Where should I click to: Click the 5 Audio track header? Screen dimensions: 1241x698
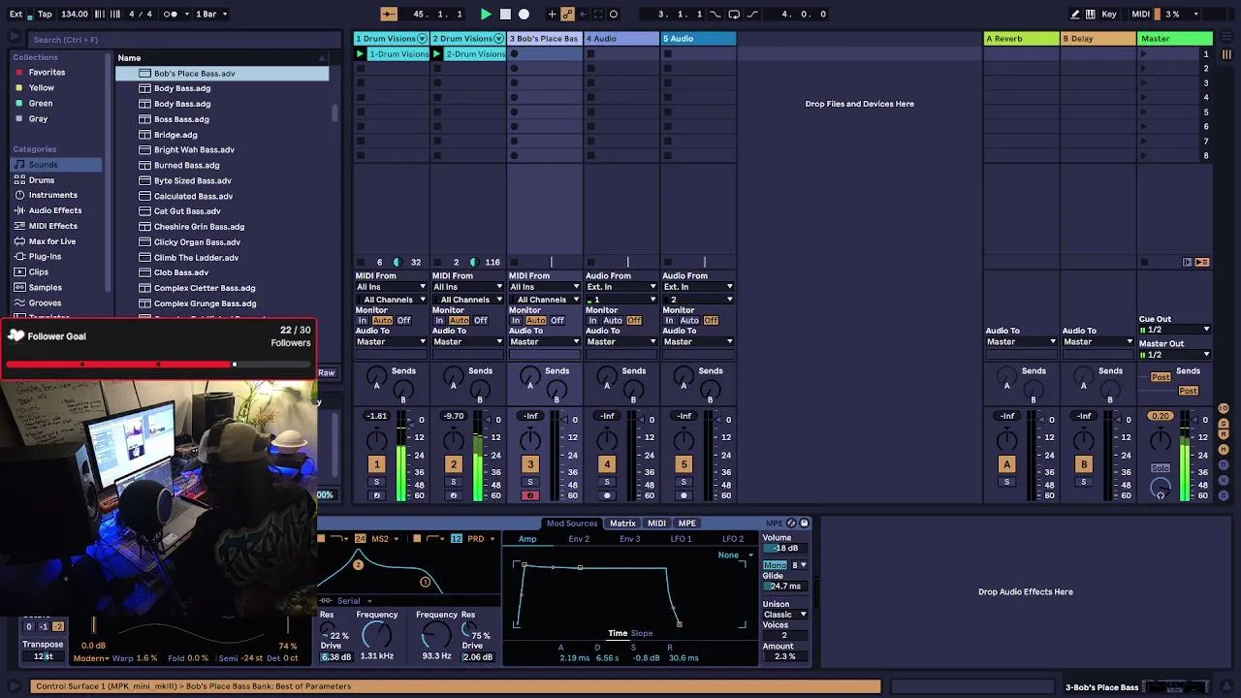pos(698,39)
